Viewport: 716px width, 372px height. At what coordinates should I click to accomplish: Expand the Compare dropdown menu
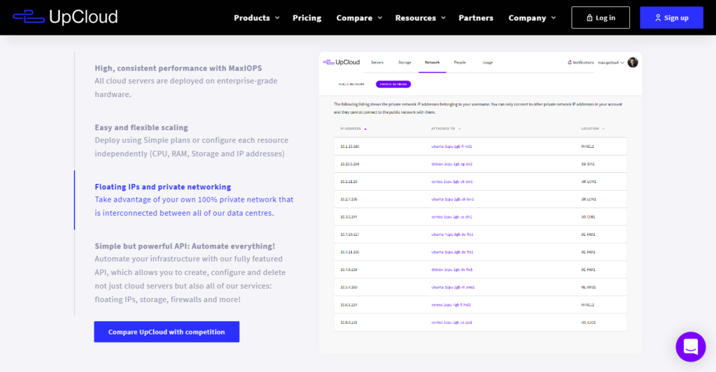[x=359, y=17]
